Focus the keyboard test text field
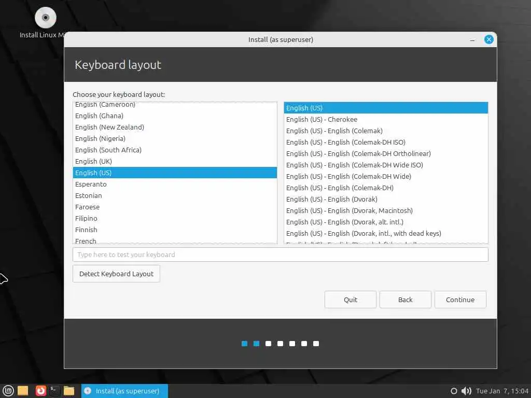This screenshot has height=398, width=531. [x=281, y=254]
